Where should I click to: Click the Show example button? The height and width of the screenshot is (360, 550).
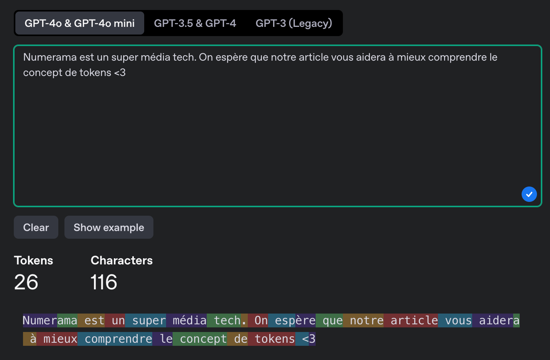click(109, 227)
